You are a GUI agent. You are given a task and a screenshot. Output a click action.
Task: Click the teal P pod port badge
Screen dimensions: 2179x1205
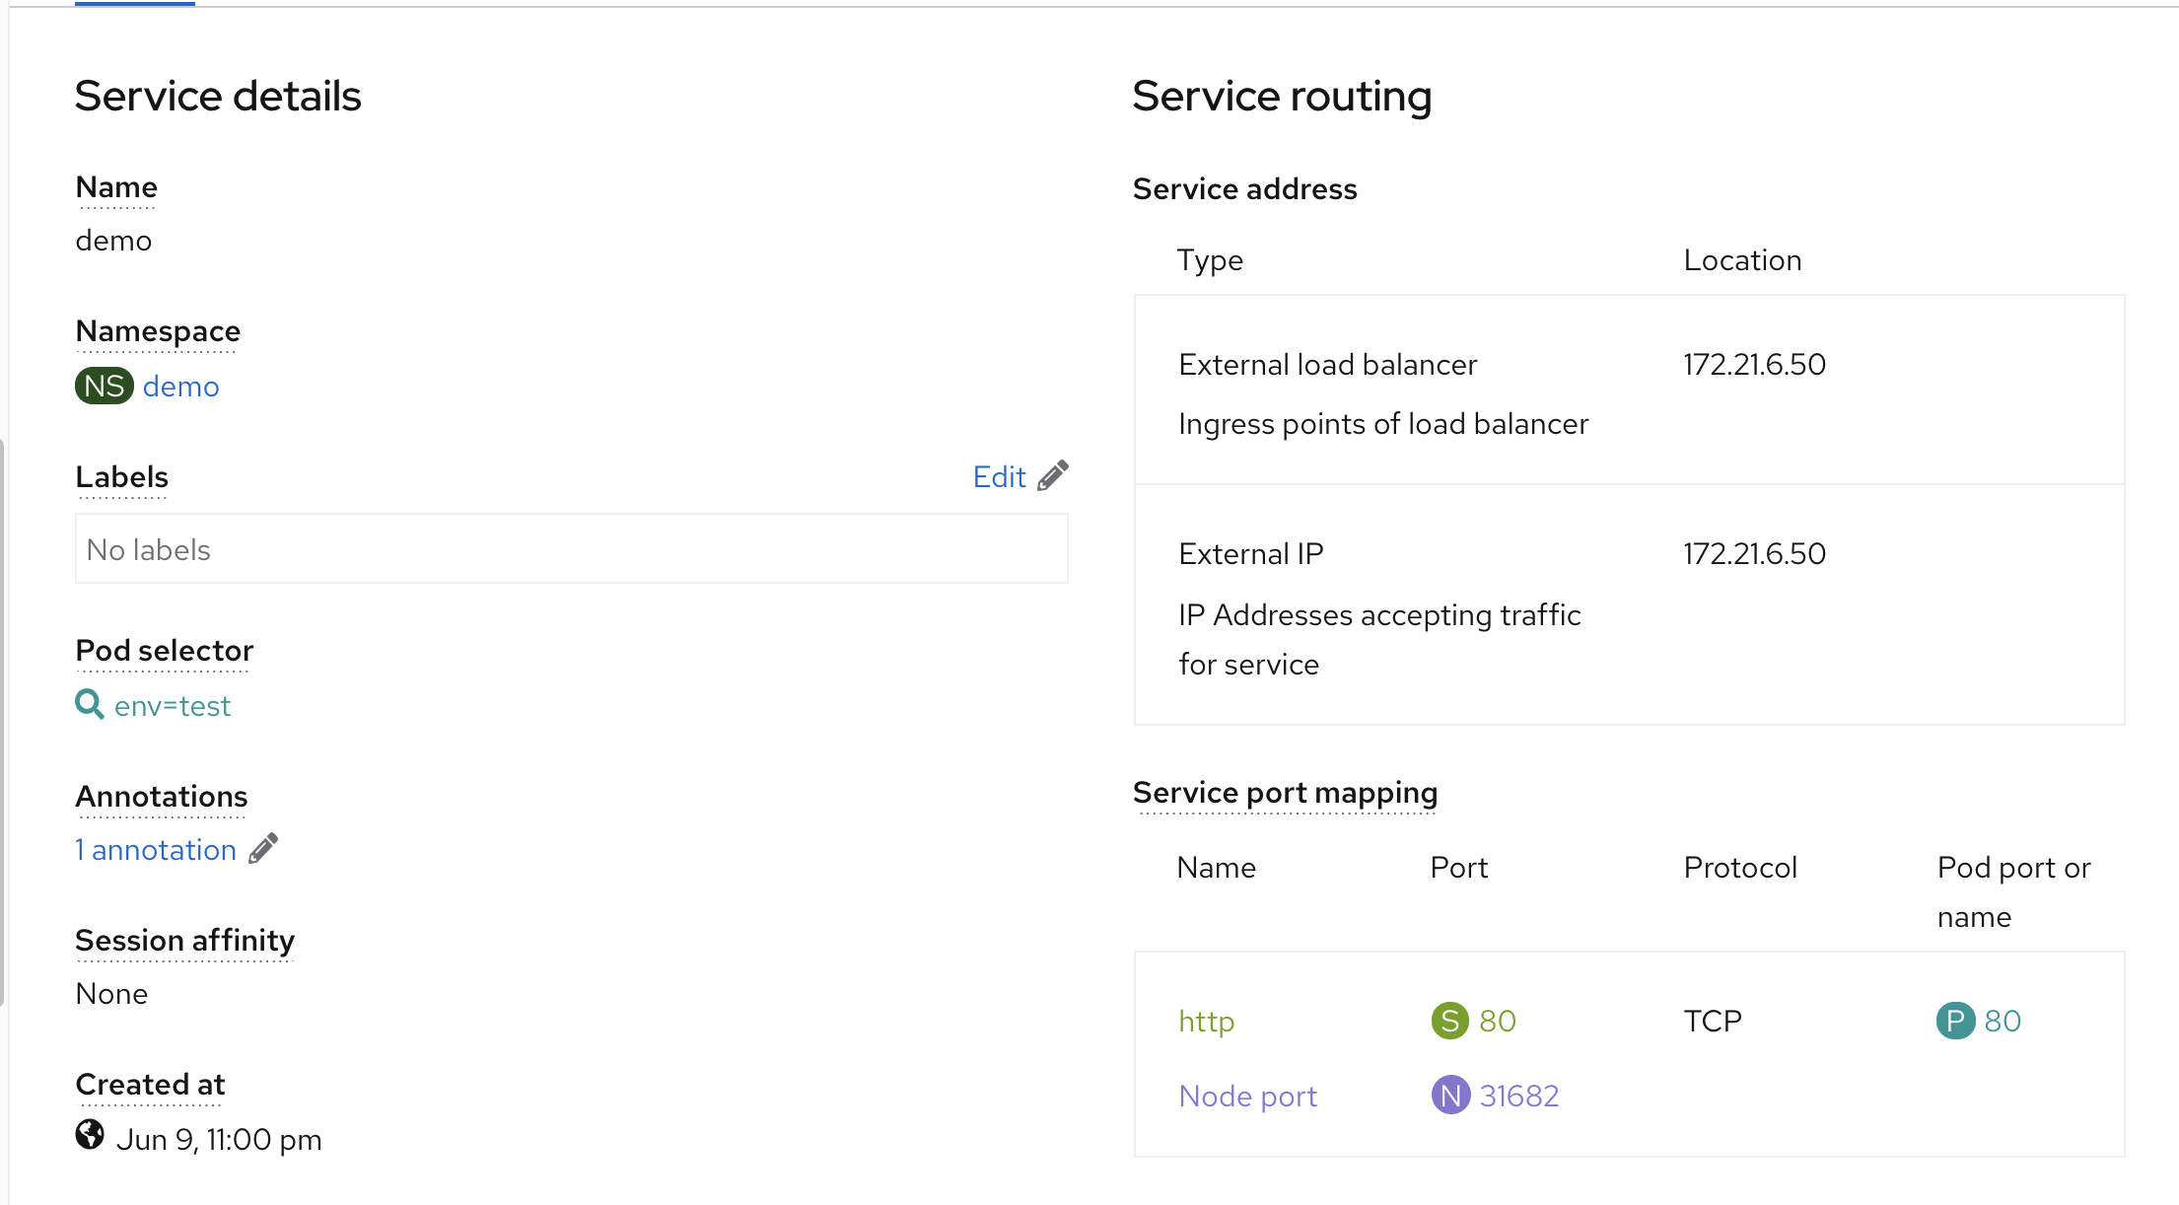tap(1955, 1021)
